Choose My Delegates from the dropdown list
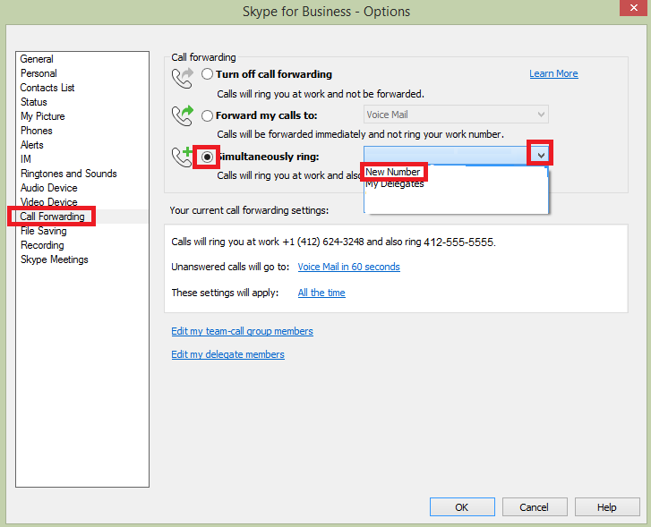This screenshot has height=527, width=651. tap(394, 183)
